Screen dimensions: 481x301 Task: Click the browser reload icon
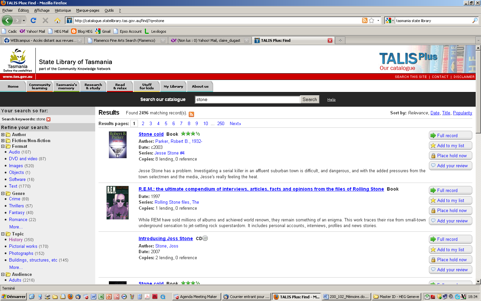coord(33,20)
